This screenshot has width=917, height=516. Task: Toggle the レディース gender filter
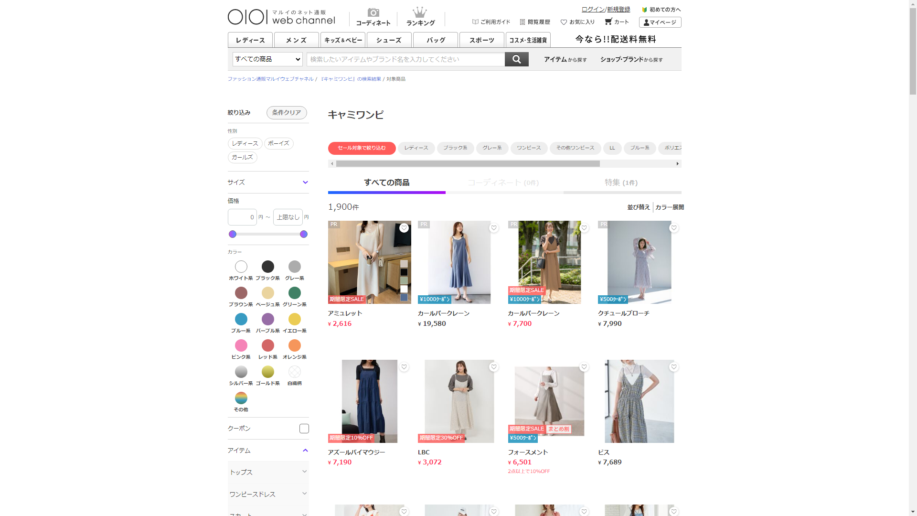pyautogui.click(x=245, y=143)
